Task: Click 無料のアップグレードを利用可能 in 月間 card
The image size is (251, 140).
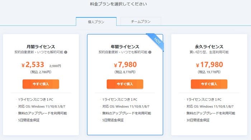Action: coord(42,113)
